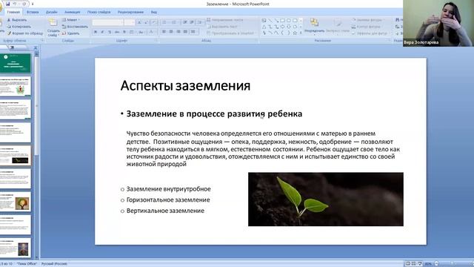
Task: Click the zoom out minus button
Action: (436, 264)
